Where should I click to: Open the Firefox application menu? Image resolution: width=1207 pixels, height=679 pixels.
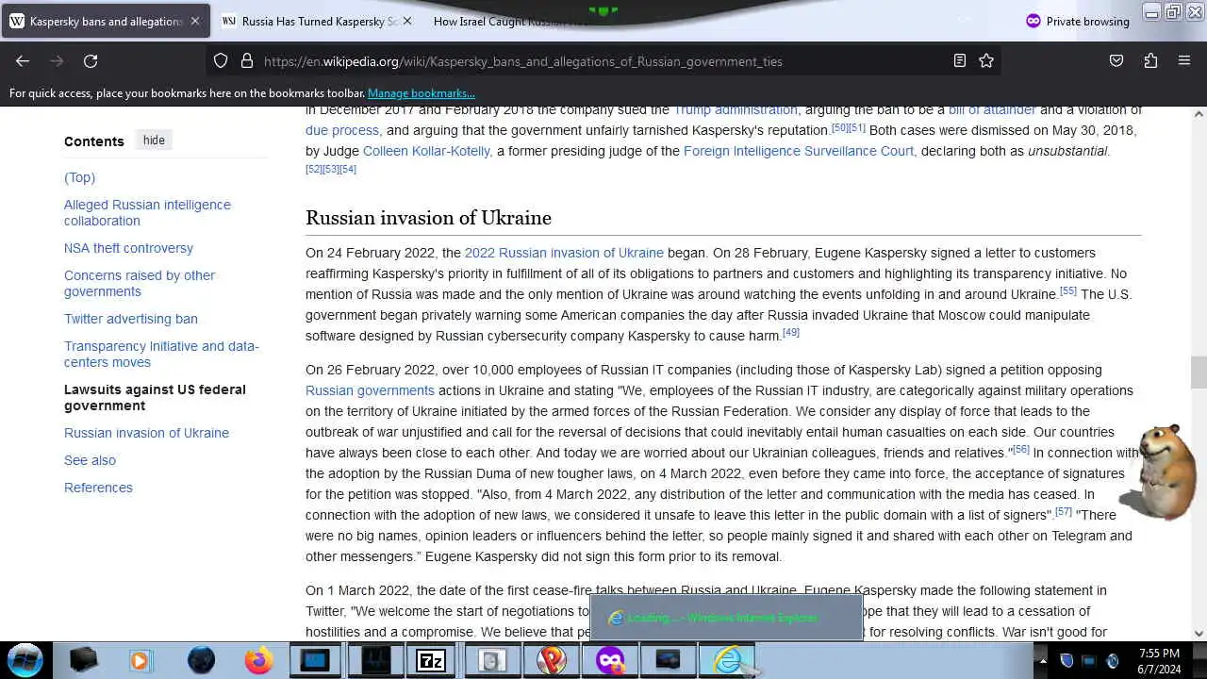[x=1184, y=60]
